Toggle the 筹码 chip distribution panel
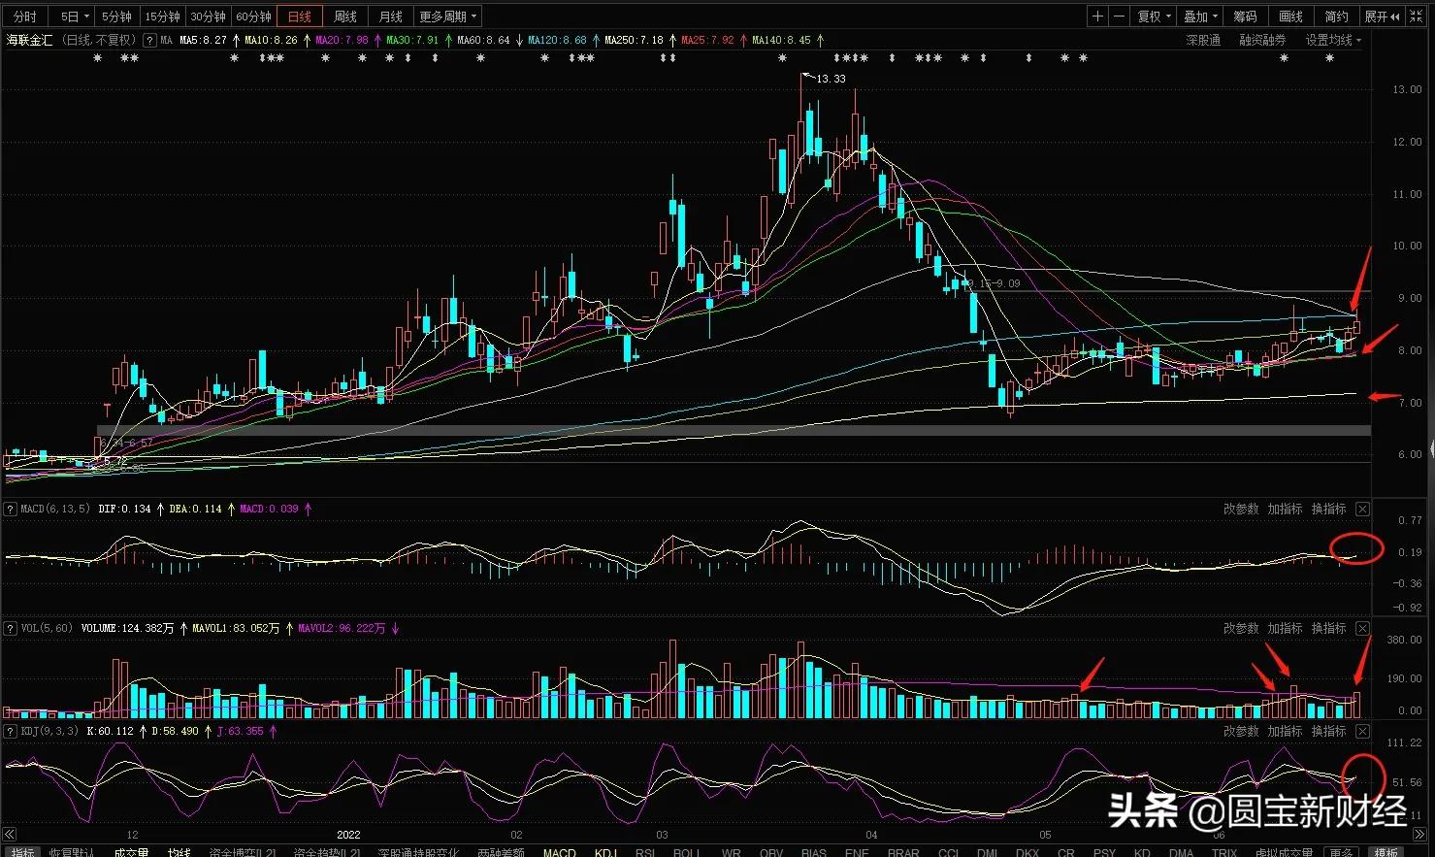This screenshot has height=857, width=1435. pos(1245,16)
